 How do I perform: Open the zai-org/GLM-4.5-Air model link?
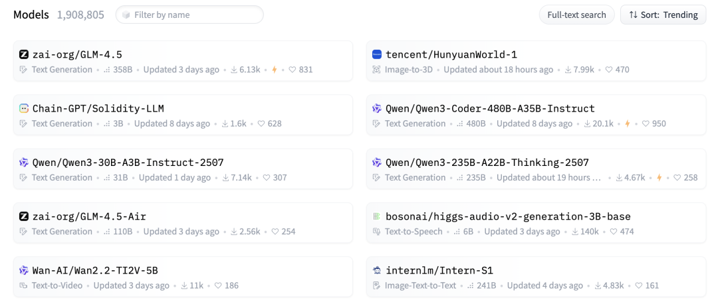(89, 216)
